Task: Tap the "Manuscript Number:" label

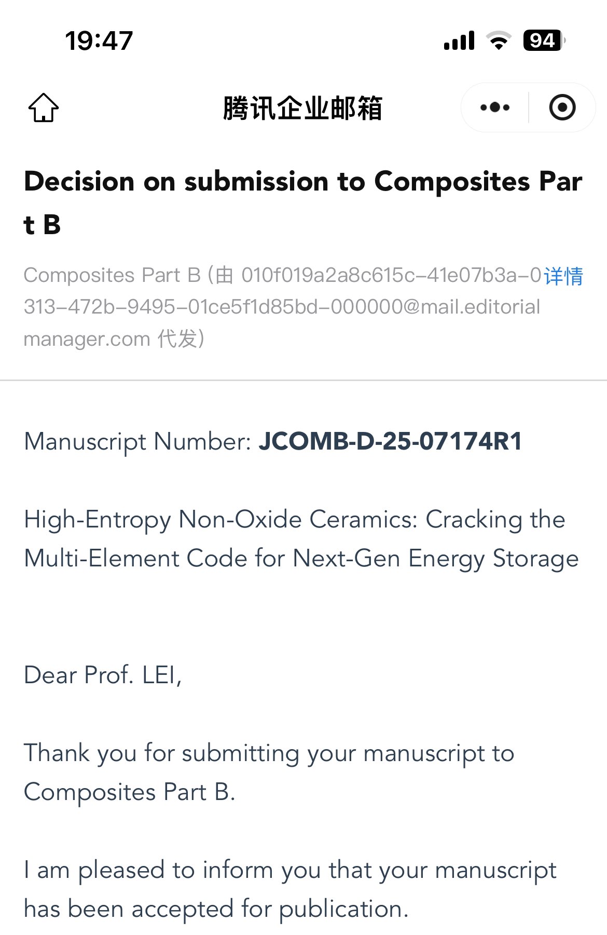Action: coord(137,441)
